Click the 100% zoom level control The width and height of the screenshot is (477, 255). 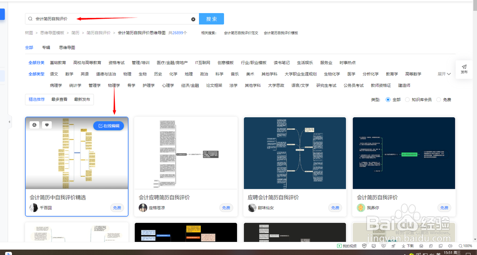click(x=465, y=246)
